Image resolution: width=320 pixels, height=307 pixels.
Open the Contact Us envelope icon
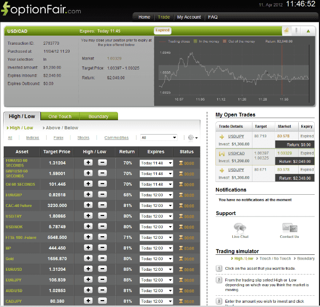[x=290, y=228]
